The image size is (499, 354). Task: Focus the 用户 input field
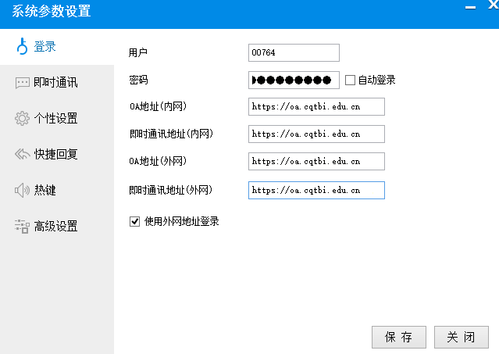294,52
